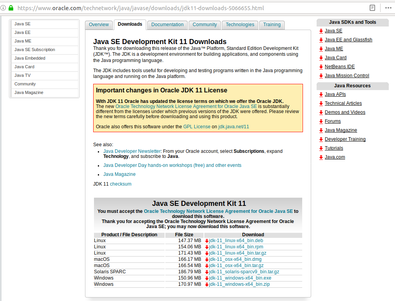Image resolution: width=395 pixels, height=301 pixels.
Task: Open license agreement link in download table header
Action: pos(218,211)
